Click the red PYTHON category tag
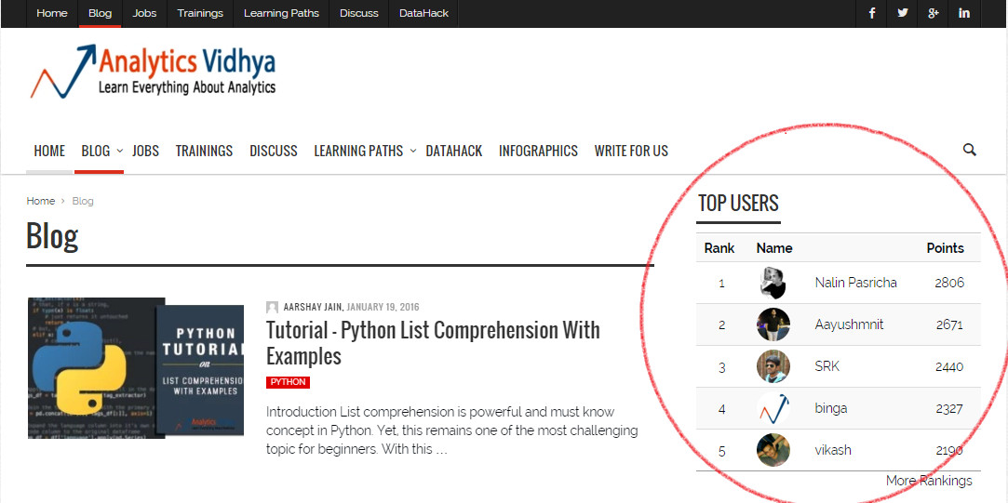Screen dimensions: 1008x503 (288, 382)
